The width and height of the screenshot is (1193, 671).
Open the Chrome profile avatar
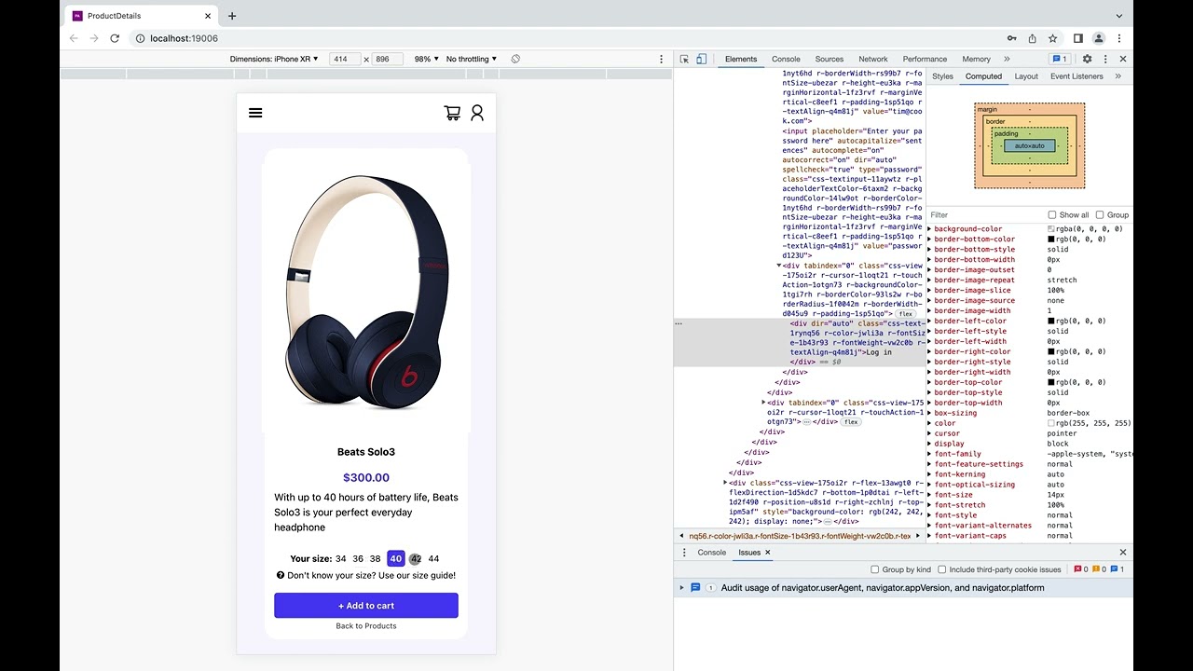pos(1099,38)
